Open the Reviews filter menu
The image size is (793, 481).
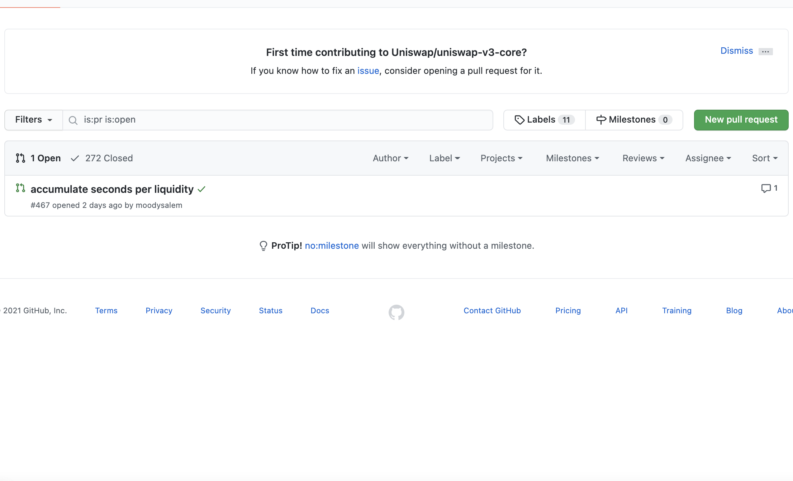(643, 158)
